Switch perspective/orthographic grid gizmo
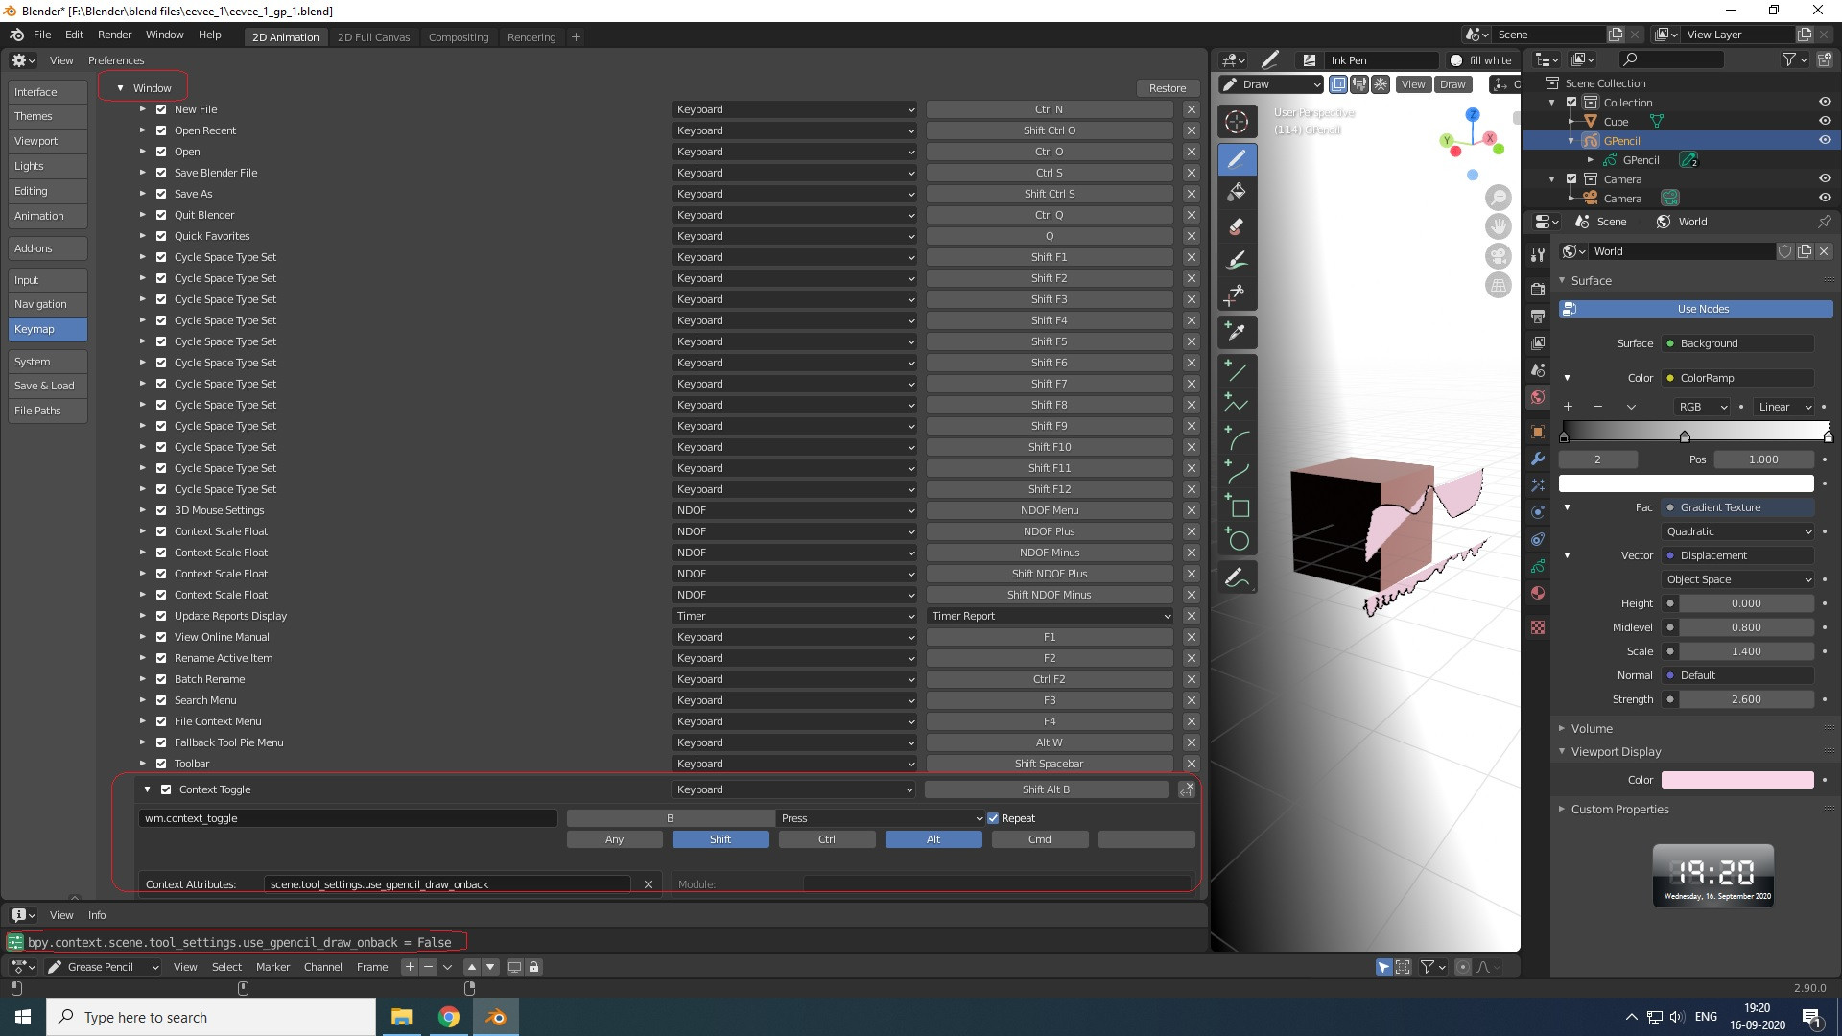Image resolution: width=1842 pixels, height=1036 pixels. coord(1498,286)
